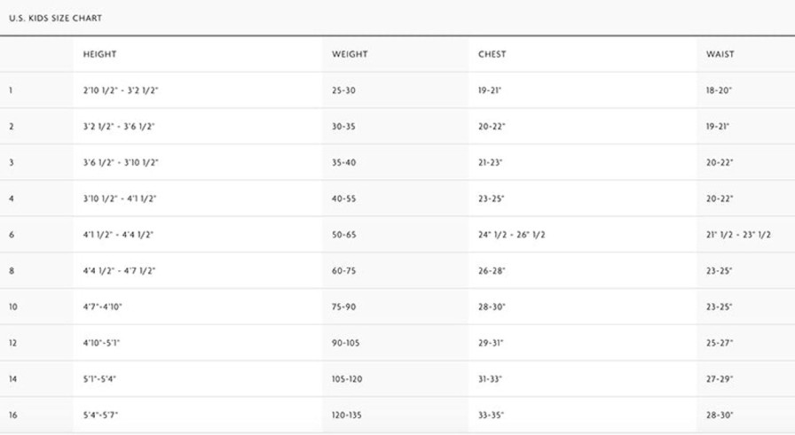Click the weight cell reading 50-65
Screen dimensions: 795x435
tap(343, 235)
